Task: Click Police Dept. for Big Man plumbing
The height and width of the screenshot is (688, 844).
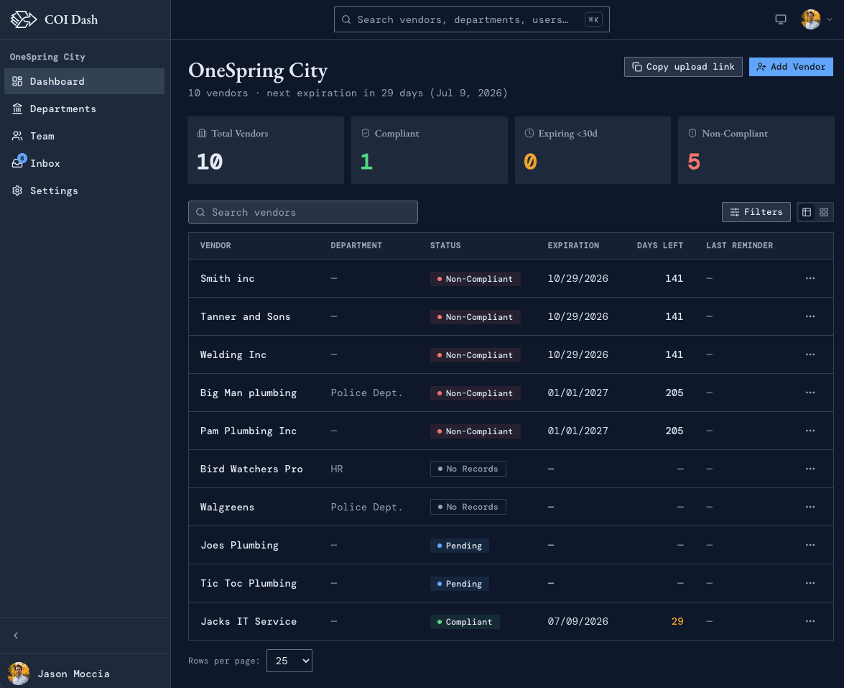Action: click(x=366, y=393)
